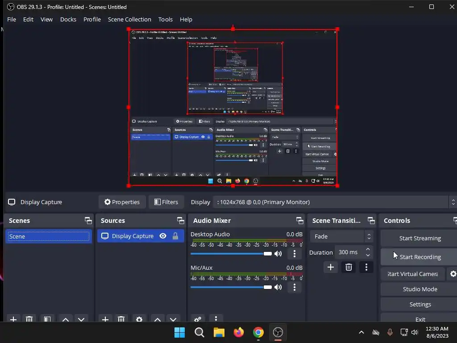The height and width of the screenshot is (343, 457).
Task: Add a new source with plus
Action: point(105,319)
